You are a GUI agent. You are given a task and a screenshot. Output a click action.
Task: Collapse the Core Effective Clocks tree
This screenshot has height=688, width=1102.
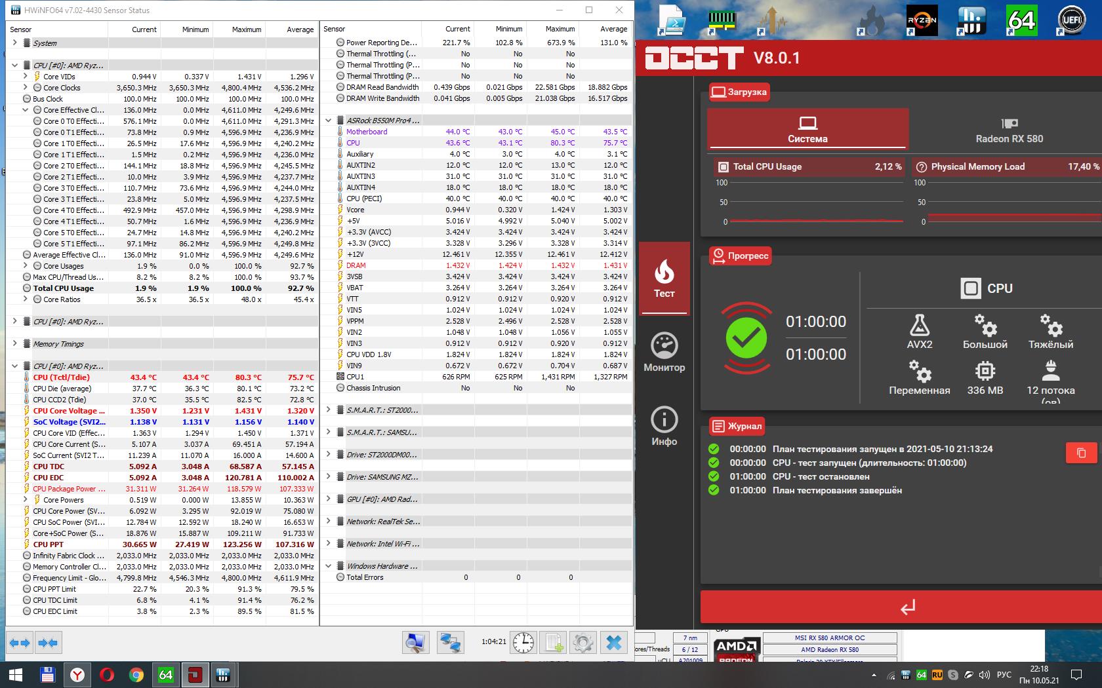(25, 109)
